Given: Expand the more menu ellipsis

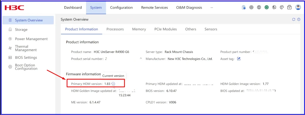Looking at the screenshot, I should coord(212,7).
